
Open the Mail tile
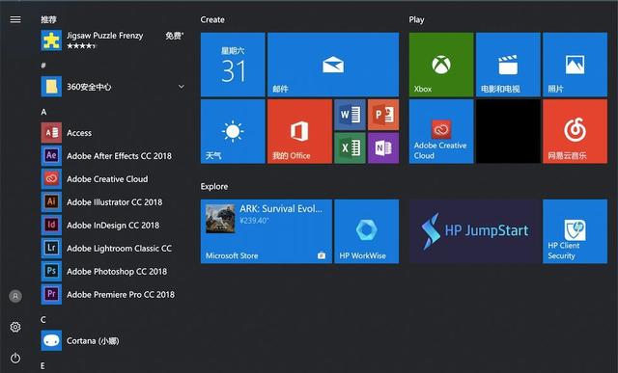click(x=333, y=65)
